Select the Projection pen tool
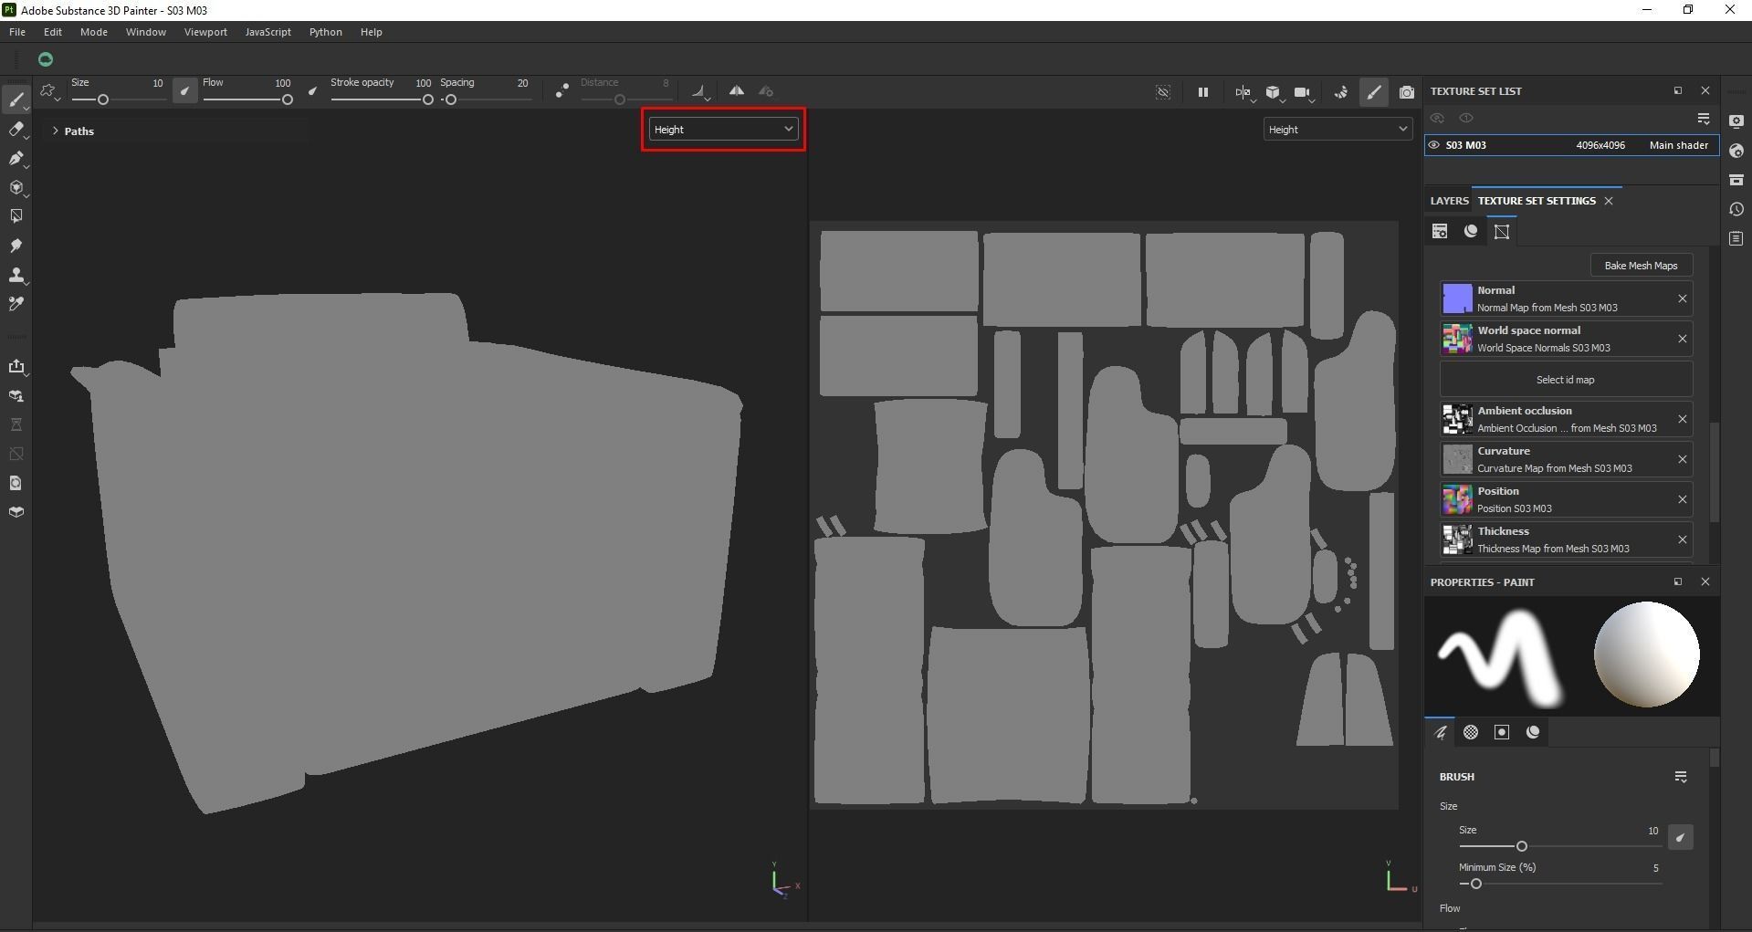Viewport: 1752px width, 932px height. 16,159
